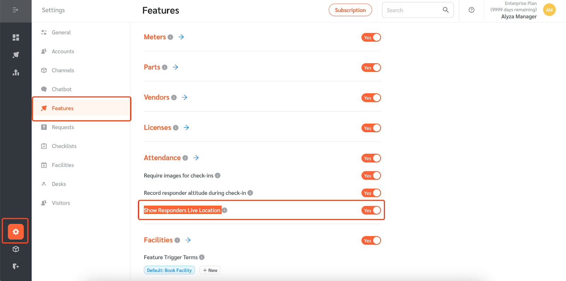Click the AM user avatar
This screenshot has height=281, width=566.
tap(549, 10)
